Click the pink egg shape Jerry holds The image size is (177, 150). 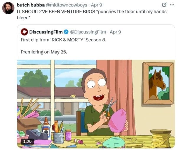click(x=117, y=120)
